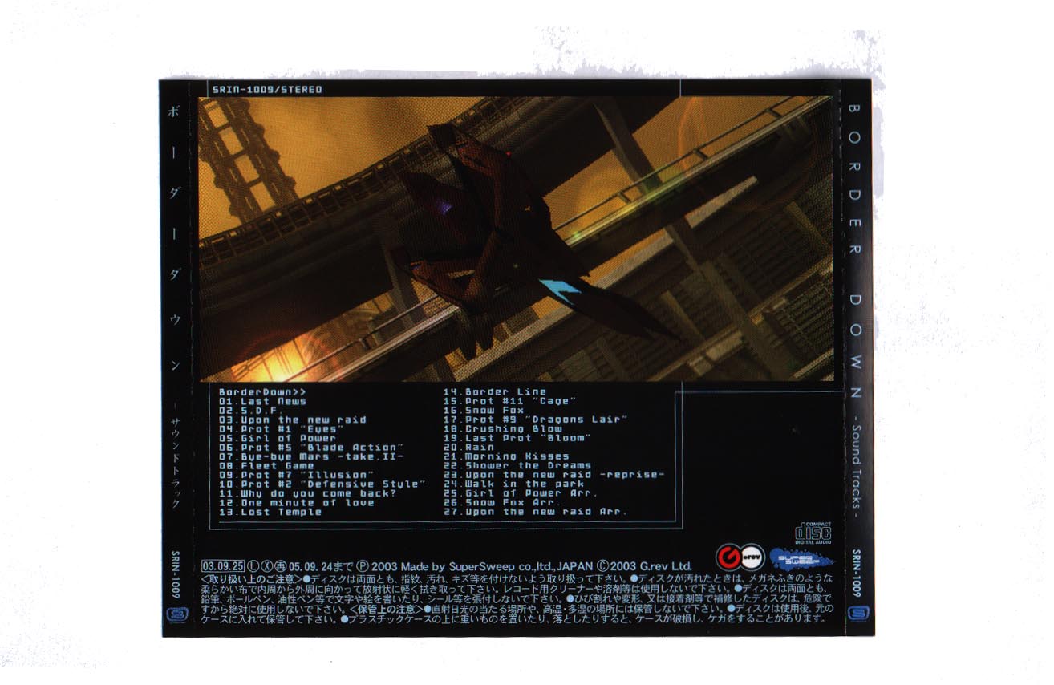Select track 01 Last News
Image resolution: width=1054 pixels, height=685 pixels.
pos(263,401)
